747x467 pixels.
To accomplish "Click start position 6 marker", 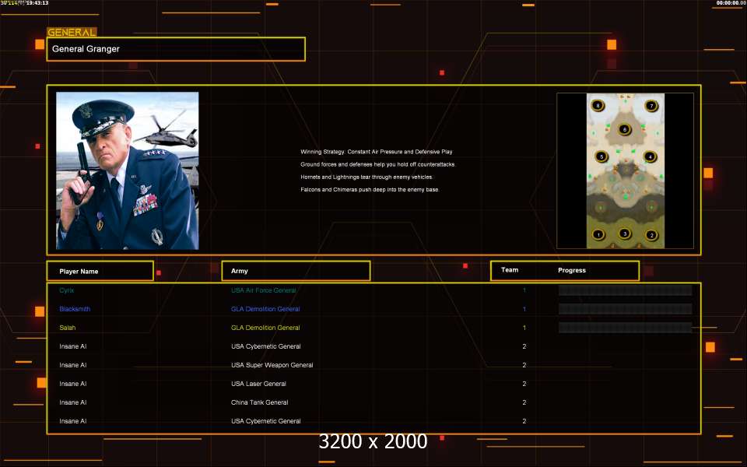I will click(x=624, y=129).
